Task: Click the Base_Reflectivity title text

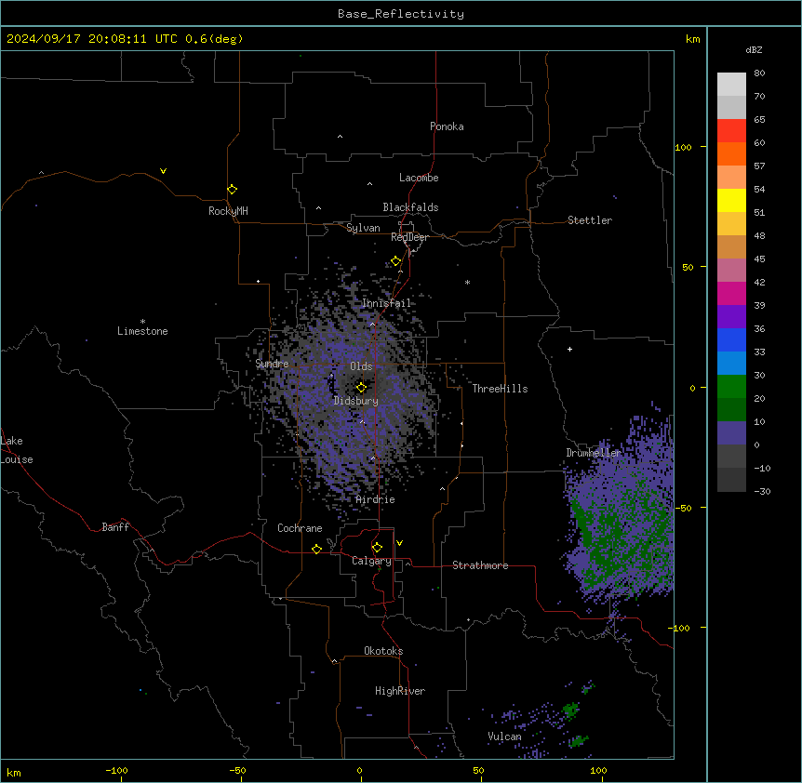Action: pos(401,14)
